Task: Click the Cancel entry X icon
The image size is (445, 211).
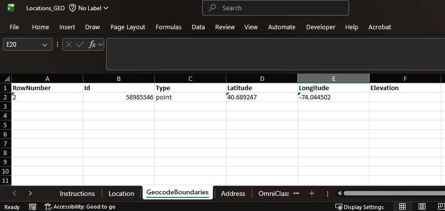Action: tap(69, 44)
